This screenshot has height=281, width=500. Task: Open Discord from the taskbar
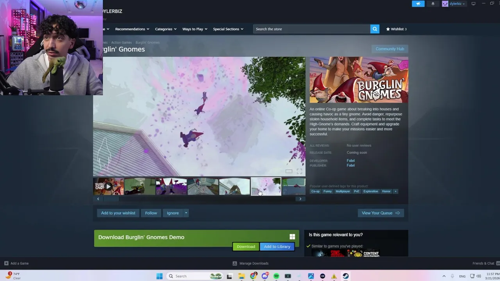265,276
